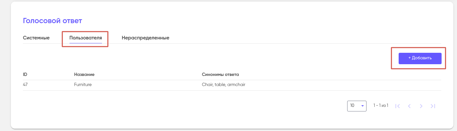Click the pagination text 1 - 1 из 1
Viewport: 457px width, 131px height.
(x=381, y=106)
